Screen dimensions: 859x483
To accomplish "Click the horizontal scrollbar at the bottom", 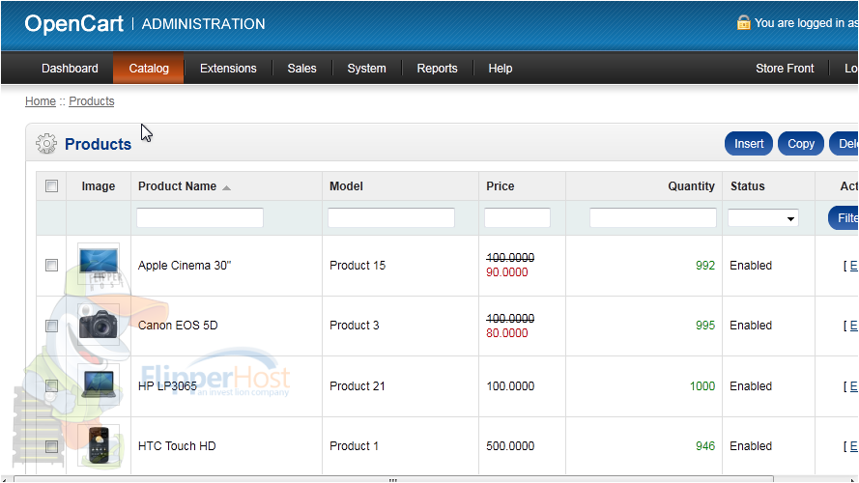I will point(393,480).
